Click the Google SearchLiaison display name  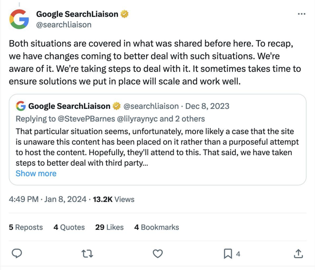pyautogui.click(x=77, y=14)
